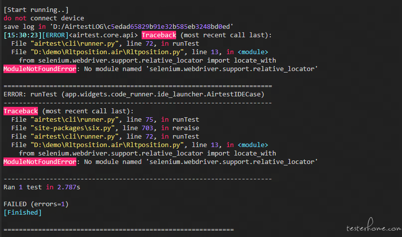Click the 'Ran 1 test in 2.787s' line
The image size is (402, 237).
42,187
